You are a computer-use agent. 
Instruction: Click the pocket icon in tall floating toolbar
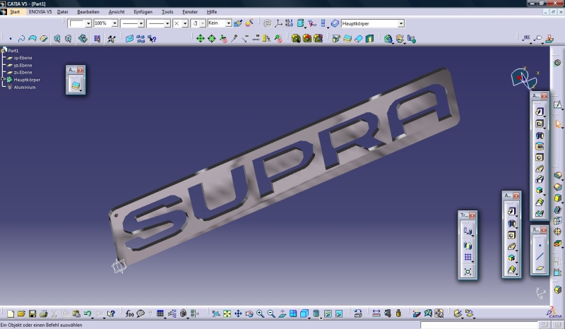tap(539, 124)
